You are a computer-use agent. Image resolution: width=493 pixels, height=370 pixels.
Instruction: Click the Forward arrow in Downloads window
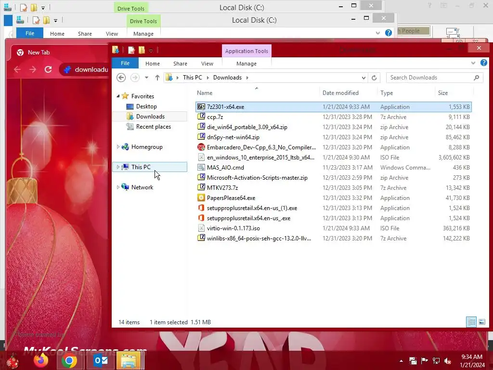(135, 78)
